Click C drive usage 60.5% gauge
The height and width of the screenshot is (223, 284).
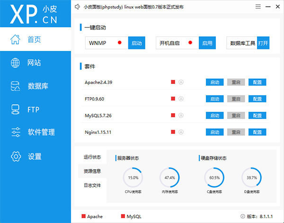214,178
